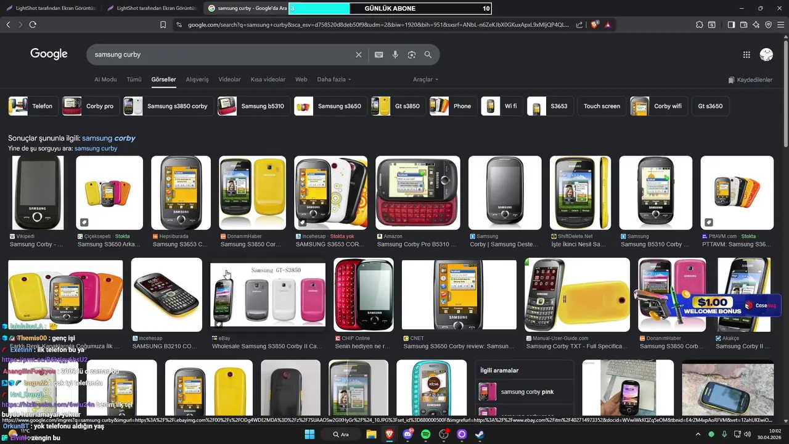Open File Explorer from the taskbar

(x=371, y=434)
